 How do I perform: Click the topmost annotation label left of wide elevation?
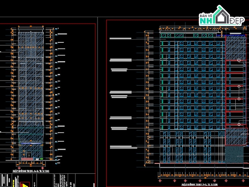[120, 39]
